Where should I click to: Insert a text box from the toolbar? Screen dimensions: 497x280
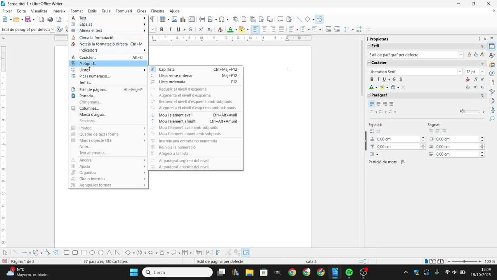point(191,19)
